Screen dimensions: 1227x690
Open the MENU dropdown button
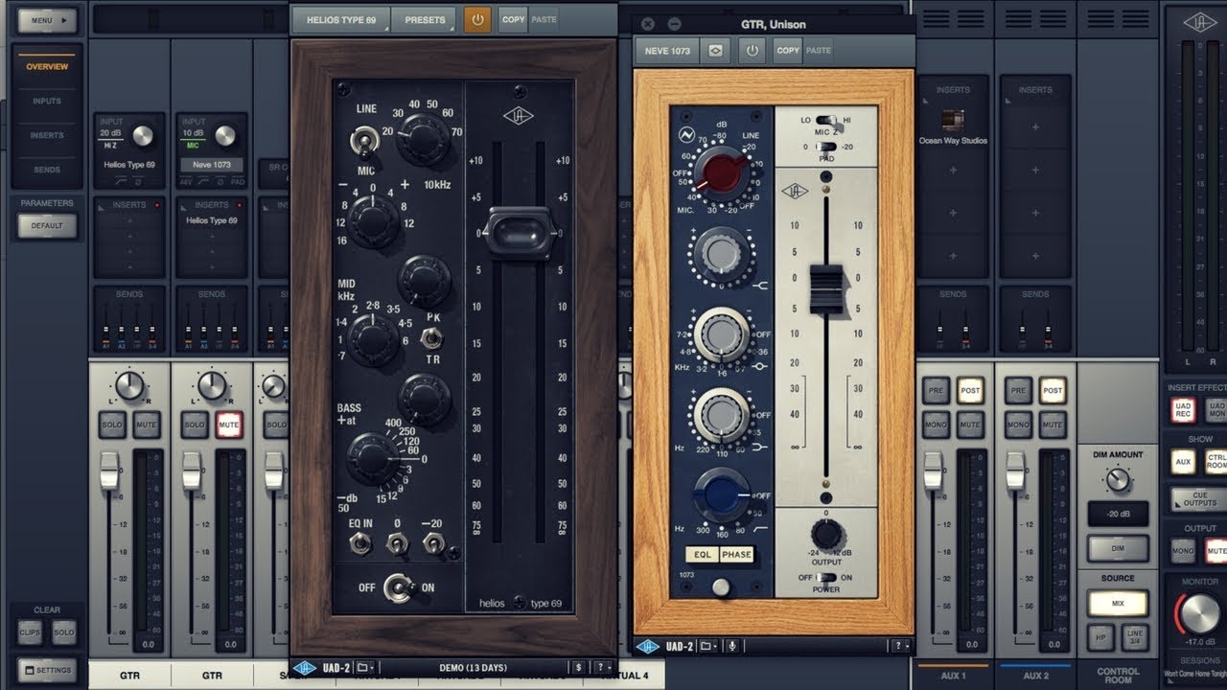tap(48, 19)
